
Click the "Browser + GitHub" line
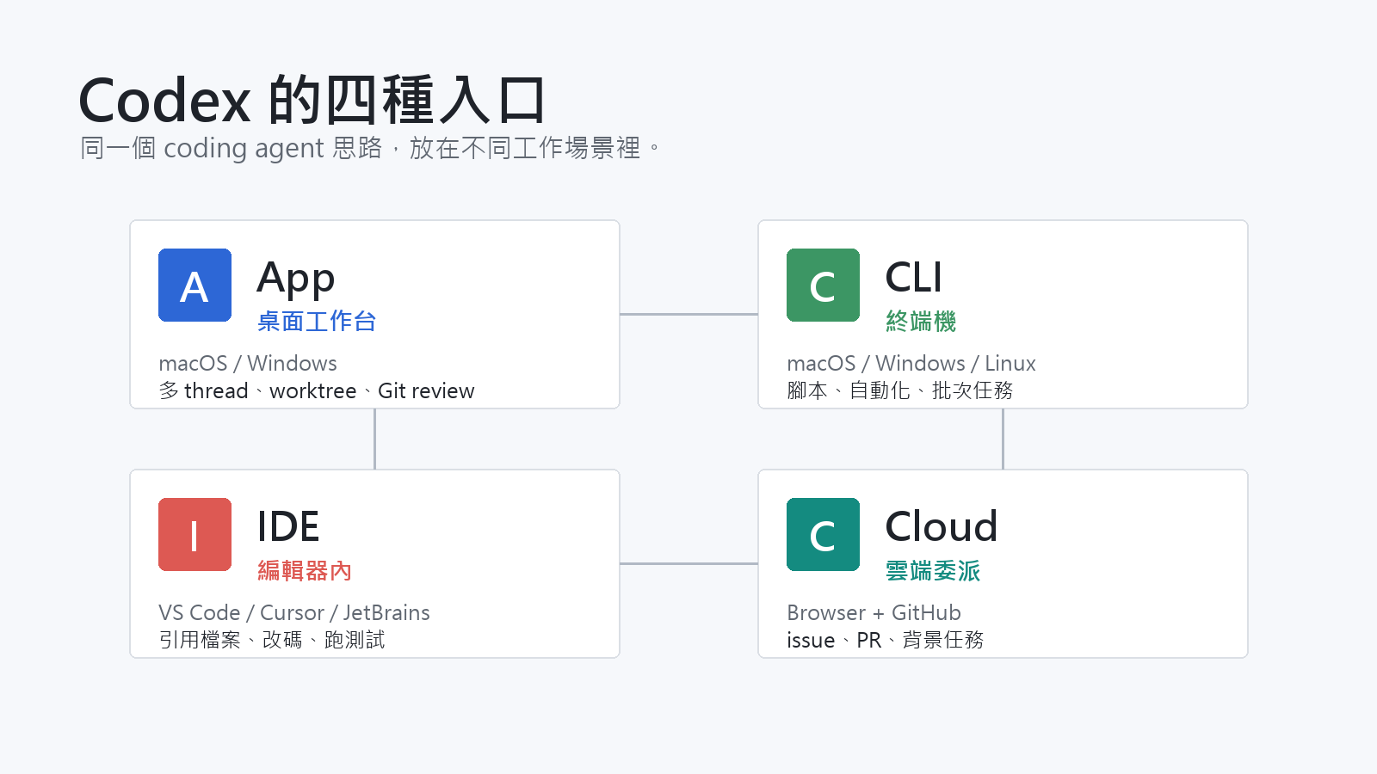874,612
